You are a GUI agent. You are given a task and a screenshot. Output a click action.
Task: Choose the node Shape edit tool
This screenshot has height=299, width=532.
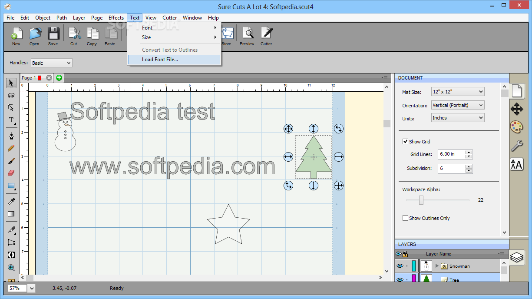click(x=11, y=107)
